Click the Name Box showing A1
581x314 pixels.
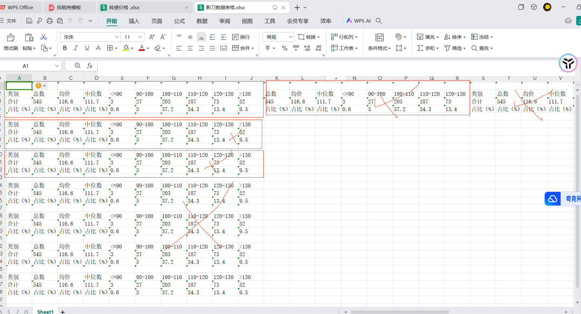point(31,66)
